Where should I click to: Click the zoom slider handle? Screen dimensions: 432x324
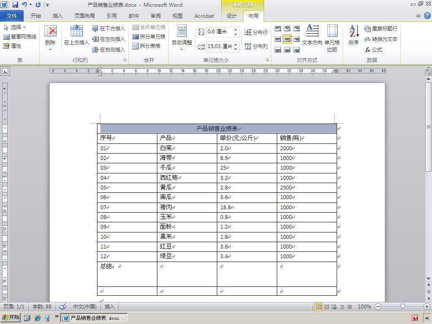point(402,306)
